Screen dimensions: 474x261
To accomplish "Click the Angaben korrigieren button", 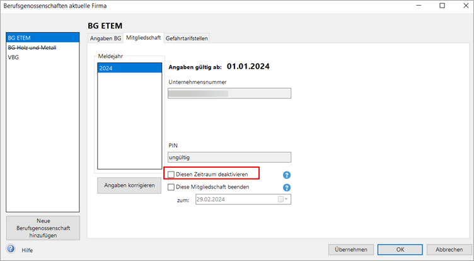I will 129,185.
